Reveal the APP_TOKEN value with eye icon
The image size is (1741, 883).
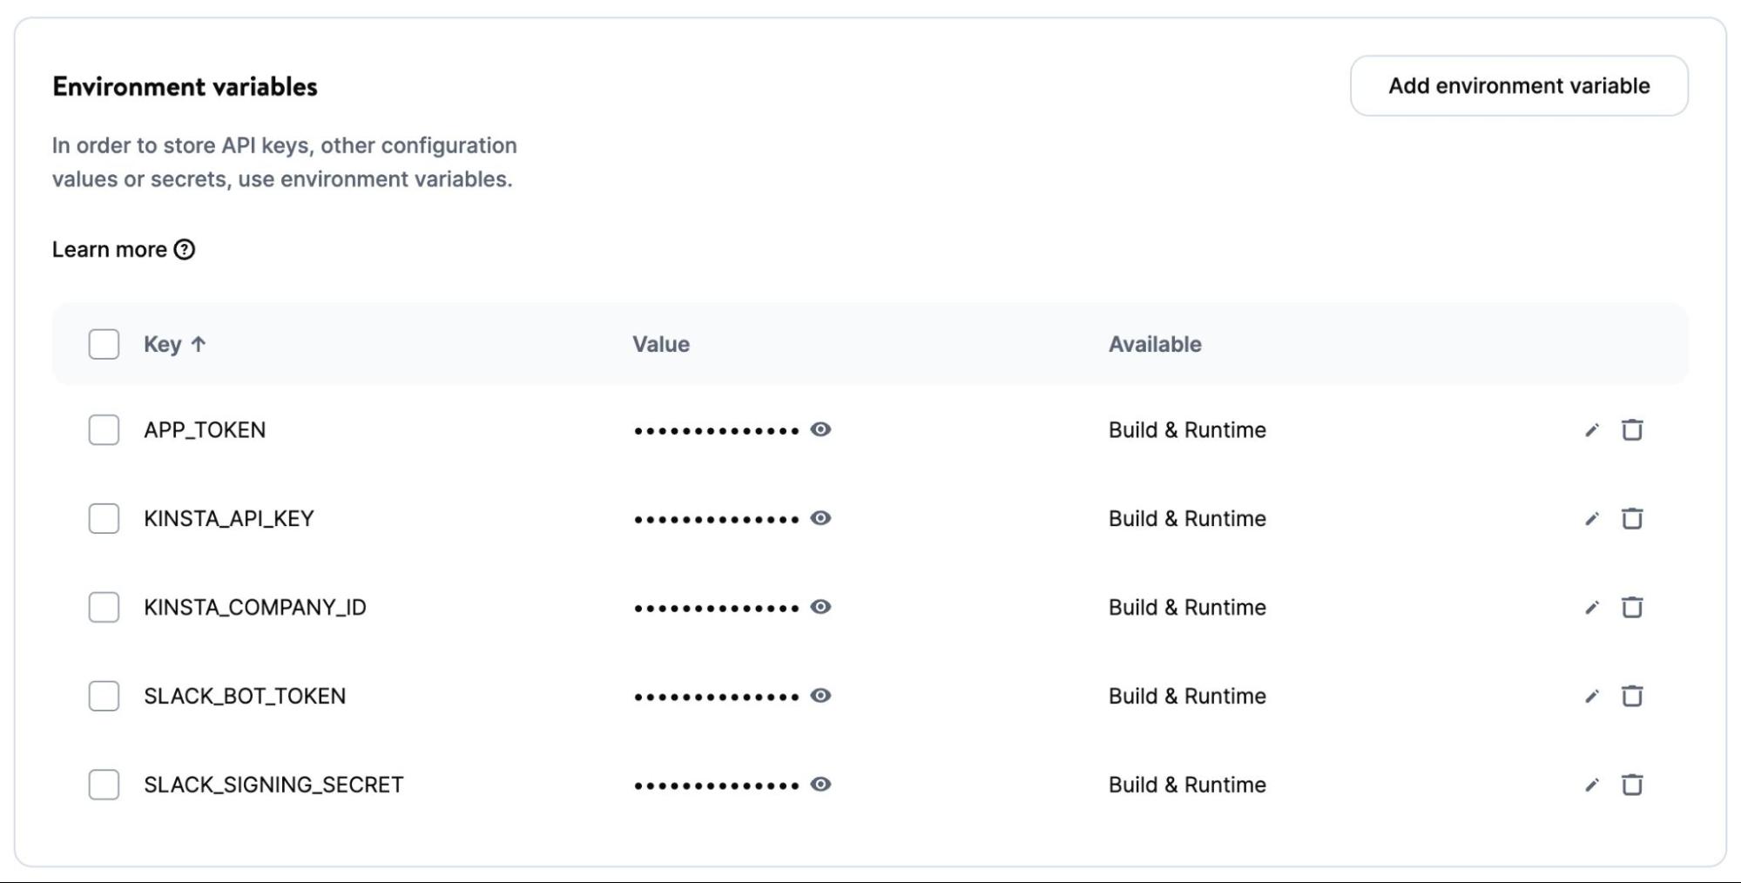click(x=820, y=430)
